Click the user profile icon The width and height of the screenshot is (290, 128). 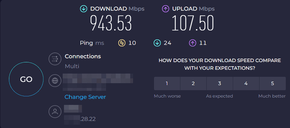coord(55,112)
